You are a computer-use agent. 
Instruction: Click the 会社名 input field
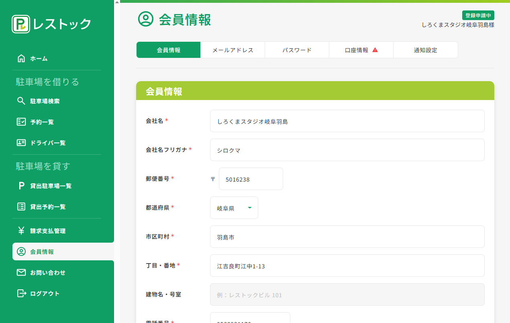click(x=347, y=121)
